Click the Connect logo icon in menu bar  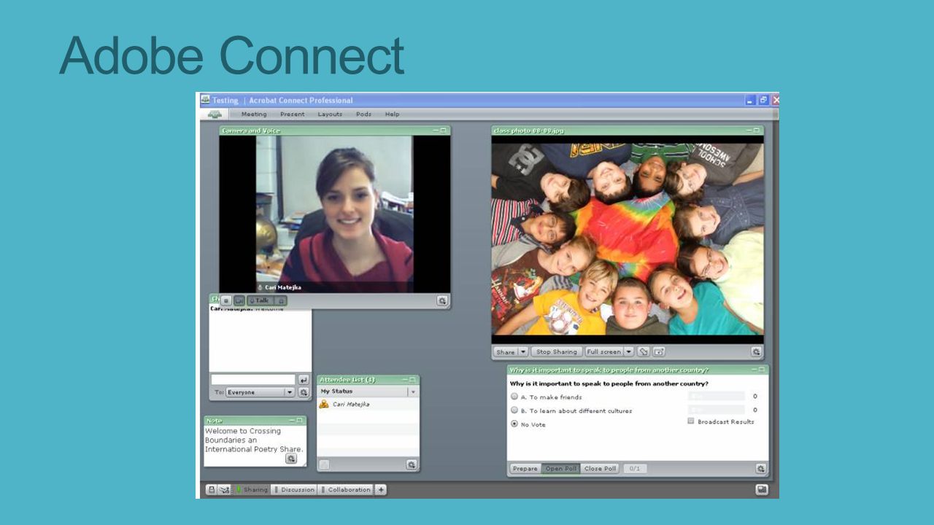click(214, 114)
